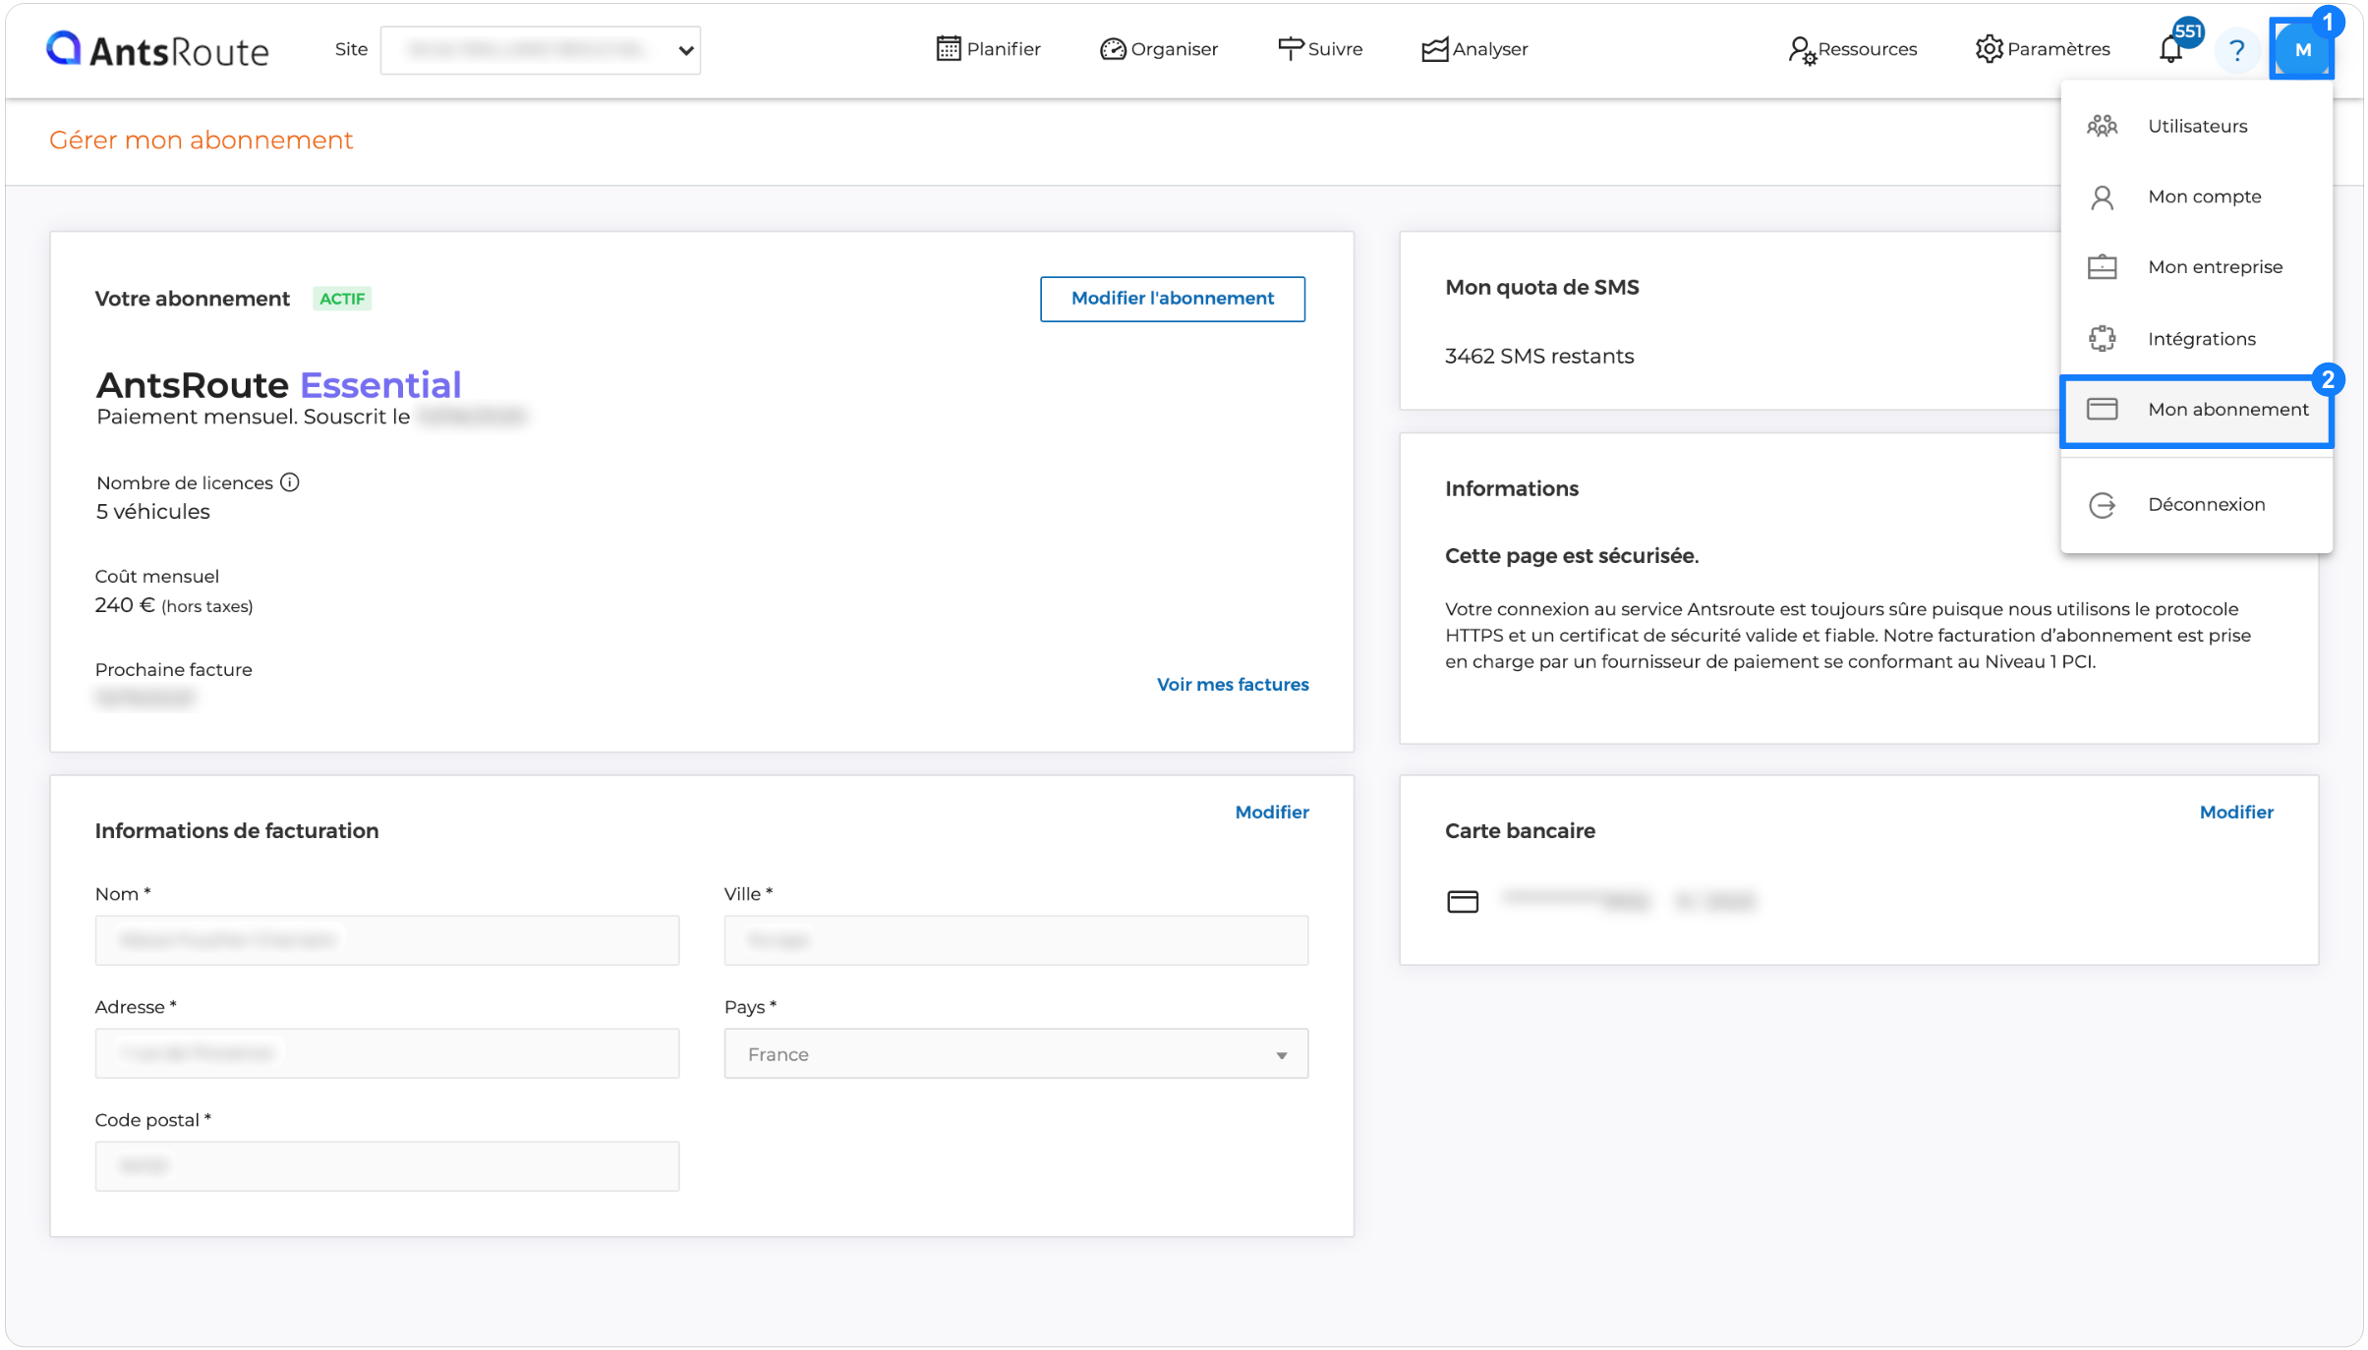Click the '5 véhicules' value
This screenshot has width=2368, height=1350.
click(x=152, y=512)
